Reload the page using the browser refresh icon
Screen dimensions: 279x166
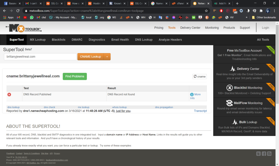18,11
